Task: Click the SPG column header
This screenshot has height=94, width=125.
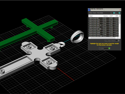Action: (x=117, y=16)
